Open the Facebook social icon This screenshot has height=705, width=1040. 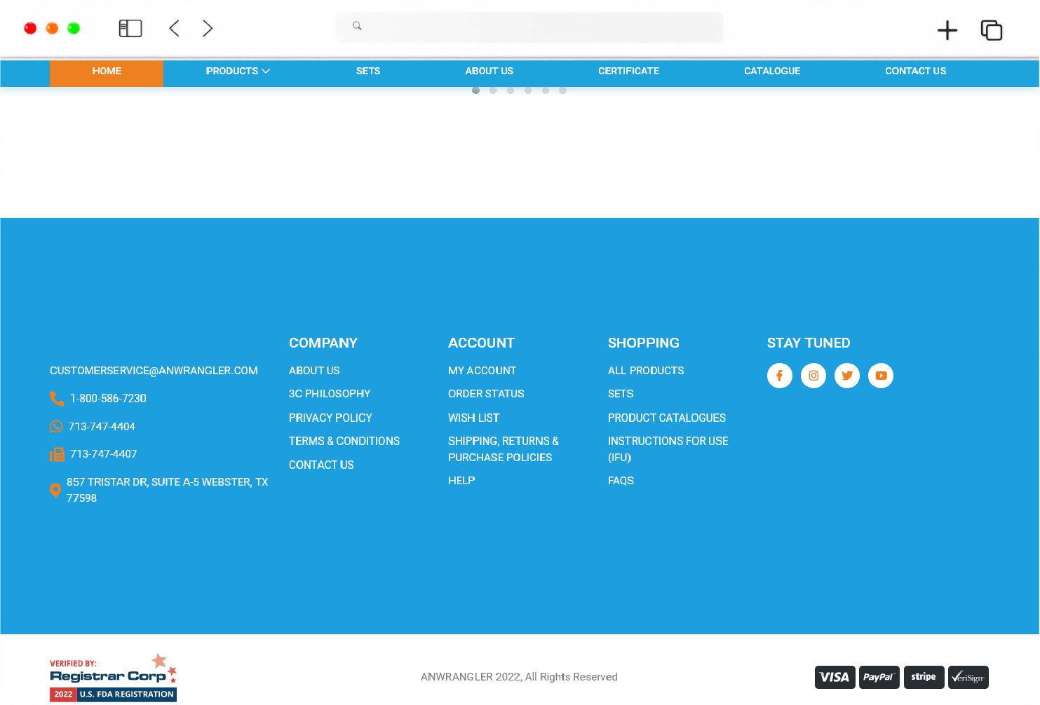point(779,376)
